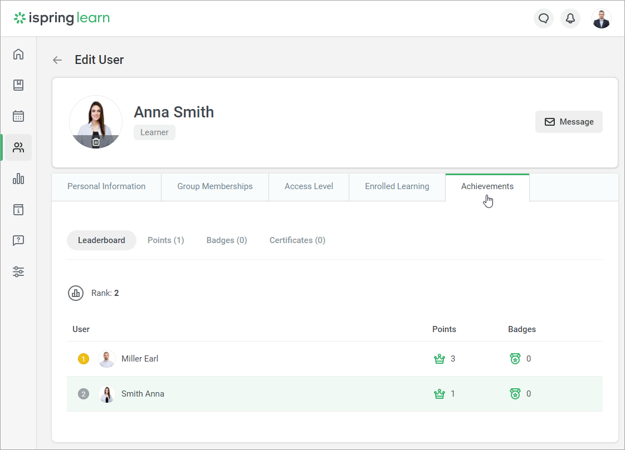
Task: Select Miller Earl in the leaderboard
Action: pyautogui.click(x=140, y=359)
